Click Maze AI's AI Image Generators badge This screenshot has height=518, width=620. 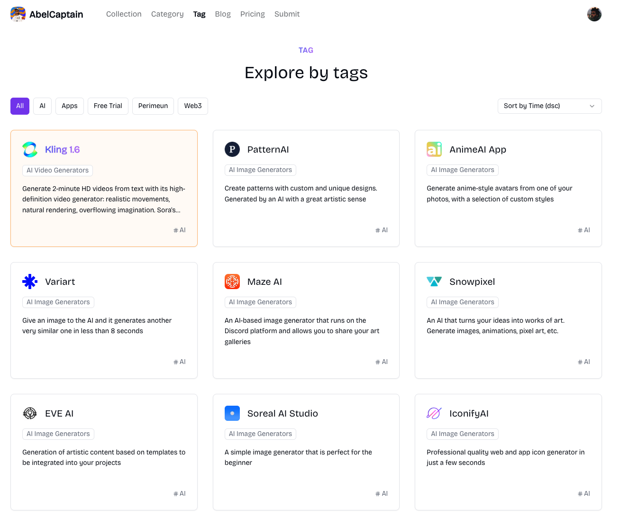(260, 302)
